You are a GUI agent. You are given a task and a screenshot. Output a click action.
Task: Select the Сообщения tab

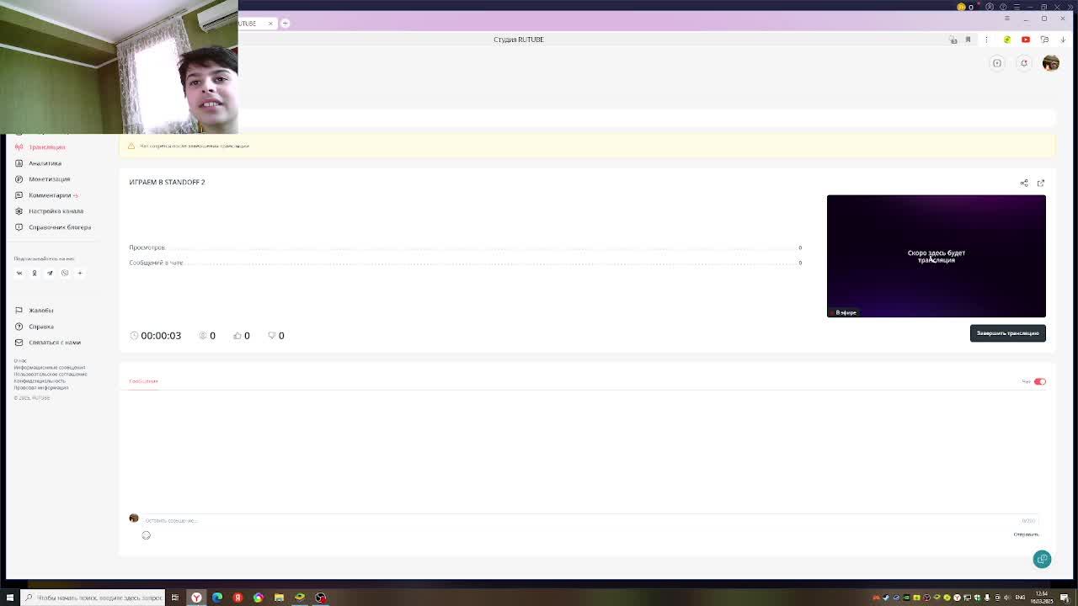point(143,381)
